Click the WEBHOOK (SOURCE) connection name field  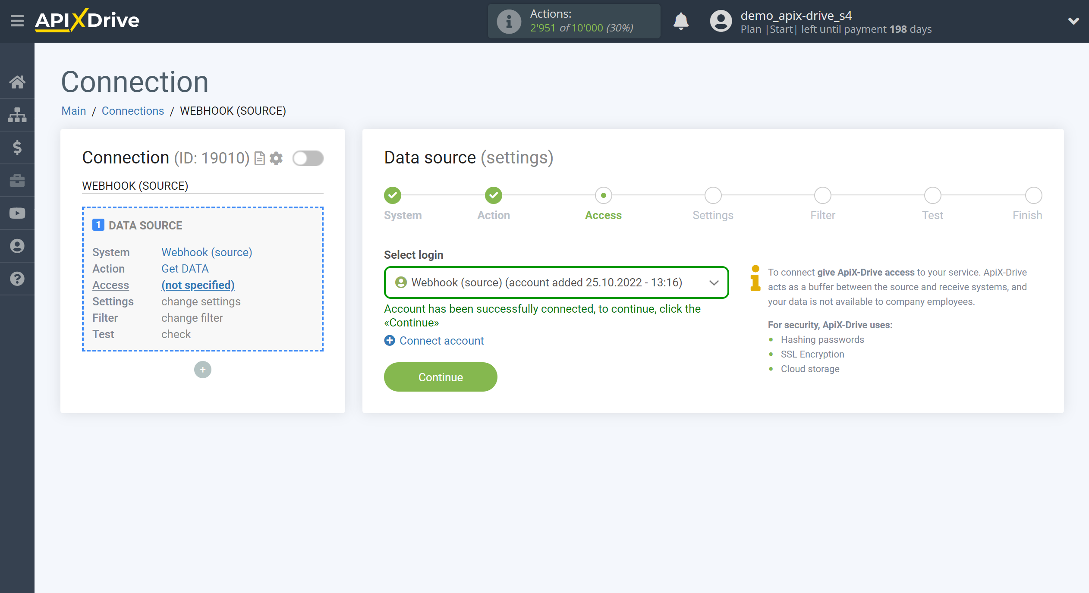[x=203, y=186]
